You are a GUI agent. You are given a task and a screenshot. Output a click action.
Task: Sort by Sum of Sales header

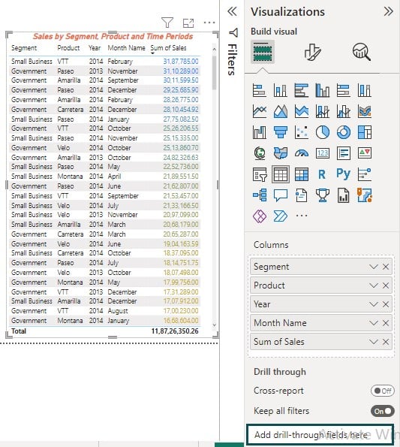pyautogui.click(x=168, y=48)
